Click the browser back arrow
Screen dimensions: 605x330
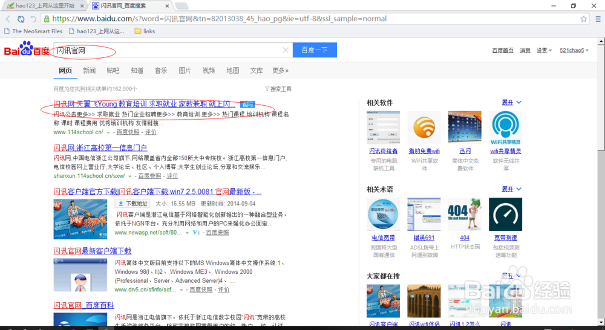(x=8, y=19)
